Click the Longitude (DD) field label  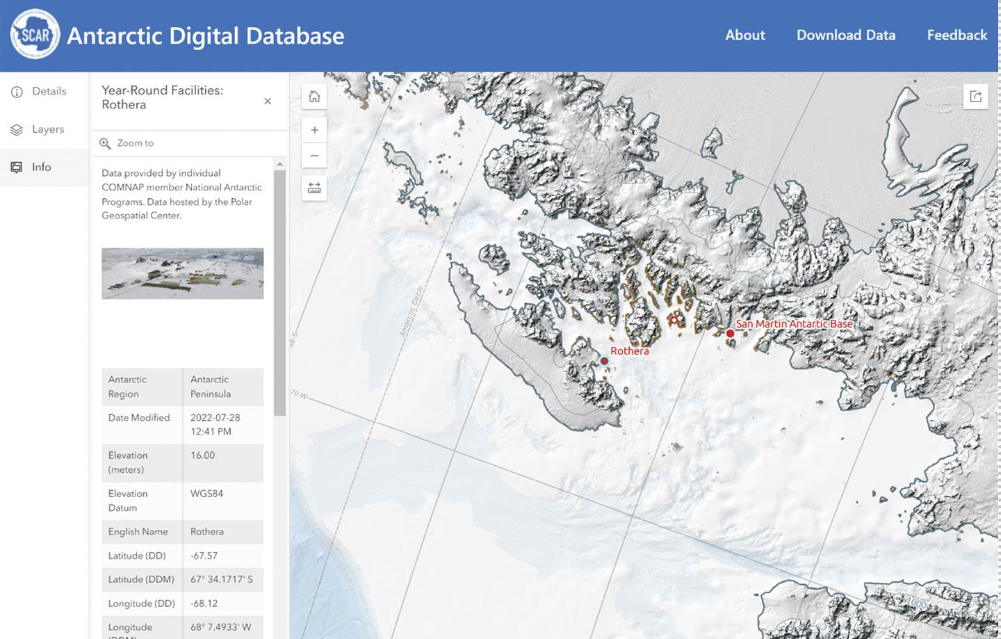[142, 604]
